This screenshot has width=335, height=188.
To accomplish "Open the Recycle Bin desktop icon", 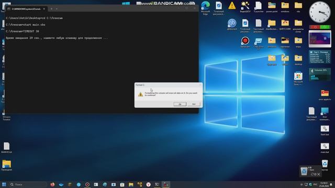I will tap(325, 165).
